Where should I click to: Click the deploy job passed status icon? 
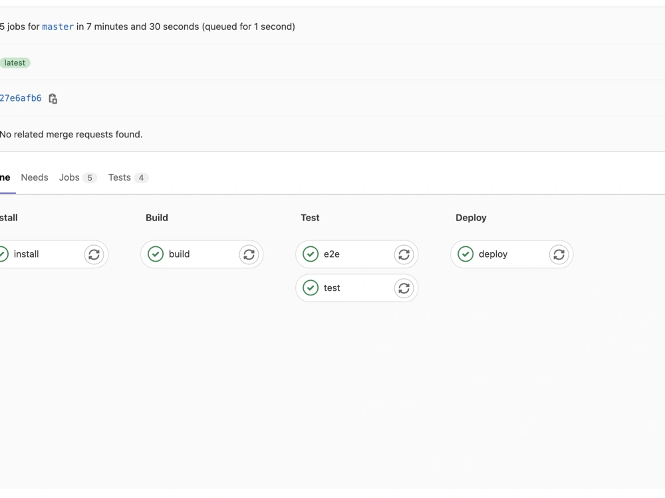click(465, 254)
